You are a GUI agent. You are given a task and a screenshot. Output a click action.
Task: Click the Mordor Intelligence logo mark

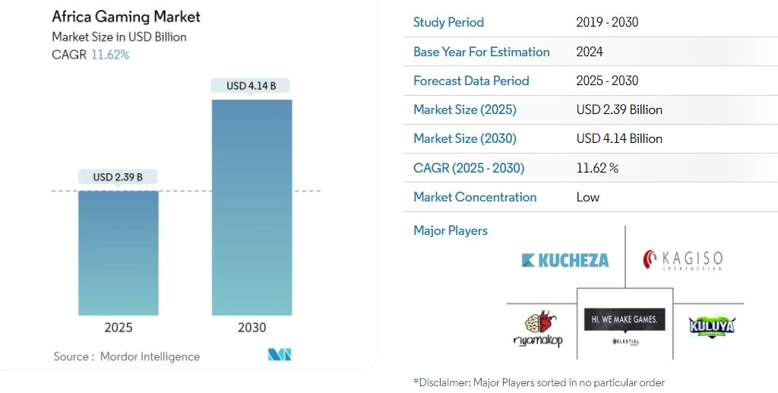click(279, 354)
